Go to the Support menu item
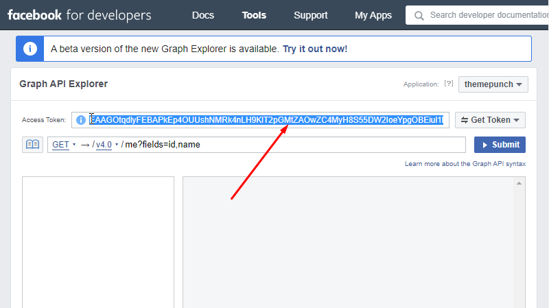549x308 pixels. click(x=311, y=15)
